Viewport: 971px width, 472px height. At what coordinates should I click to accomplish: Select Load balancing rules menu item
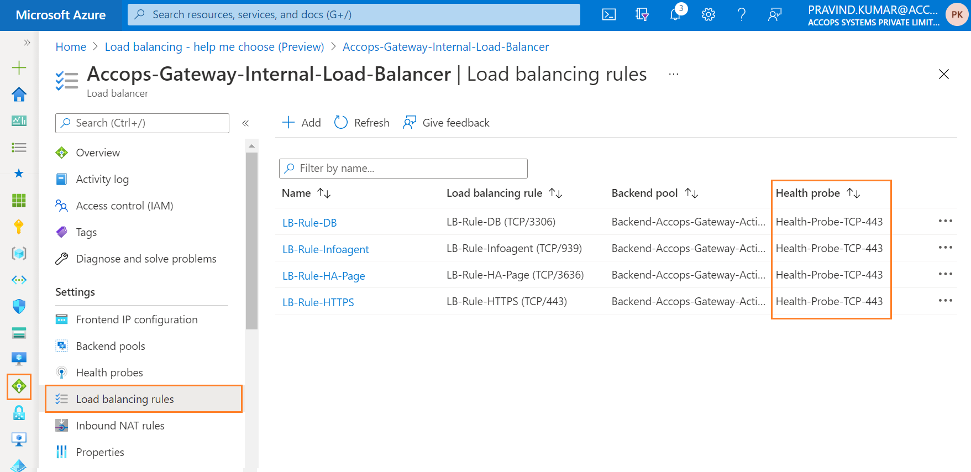pyautogui.click(x=144, y=399)
